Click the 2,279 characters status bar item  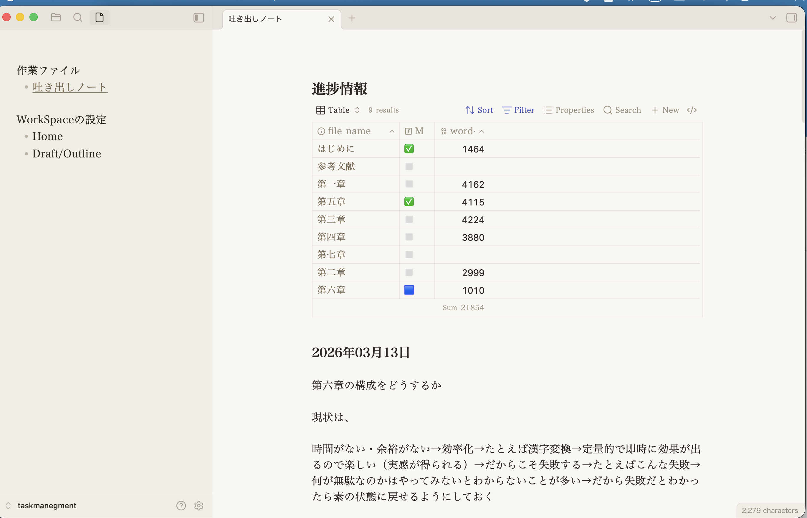click(770, 510)
